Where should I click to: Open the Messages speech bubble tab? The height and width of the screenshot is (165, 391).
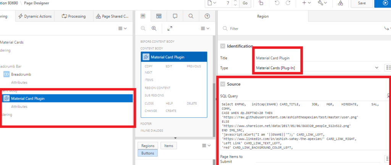175,16
